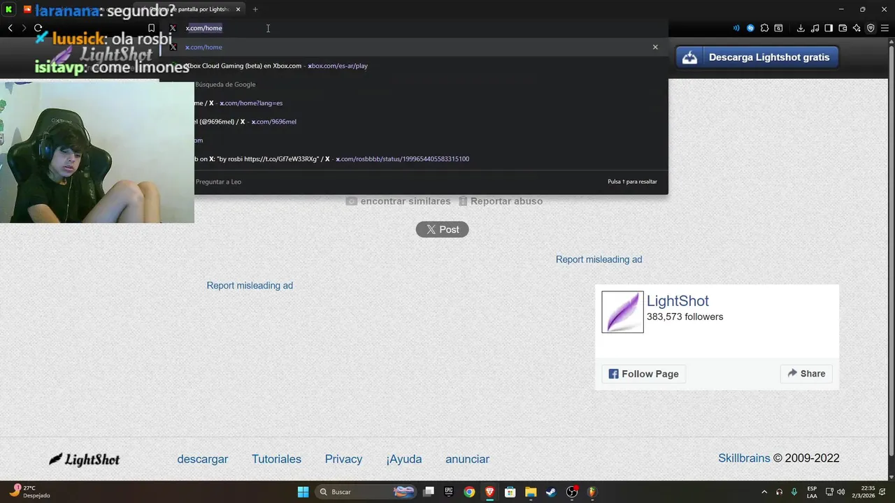895x503 pixels.
Task: Open Steam from the taskbar
Action: tap(551, 492)
